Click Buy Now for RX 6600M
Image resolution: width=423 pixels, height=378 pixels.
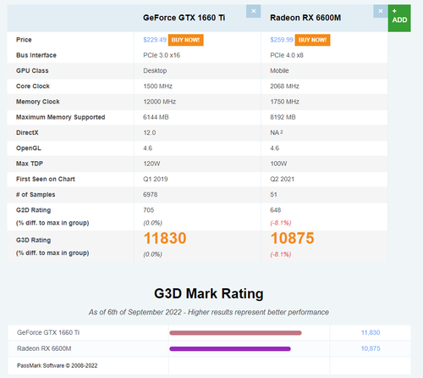coord(312,40)
